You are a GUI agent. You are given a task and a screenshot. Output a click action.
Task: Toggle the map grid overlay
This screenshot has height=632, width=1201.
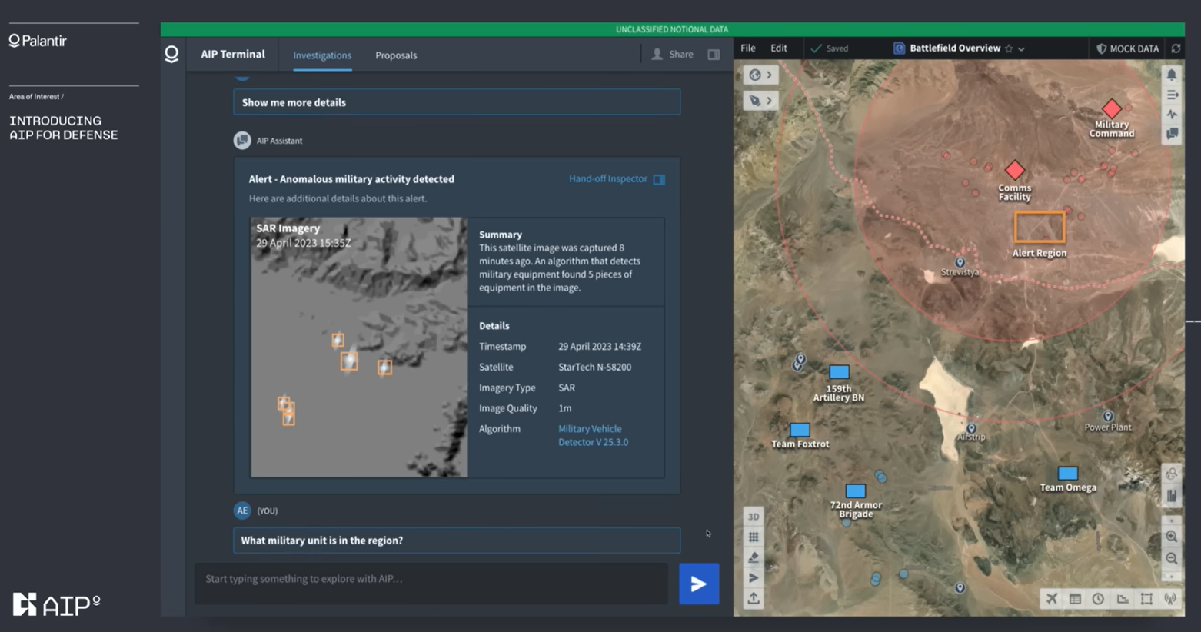click(x=754, y=537)
